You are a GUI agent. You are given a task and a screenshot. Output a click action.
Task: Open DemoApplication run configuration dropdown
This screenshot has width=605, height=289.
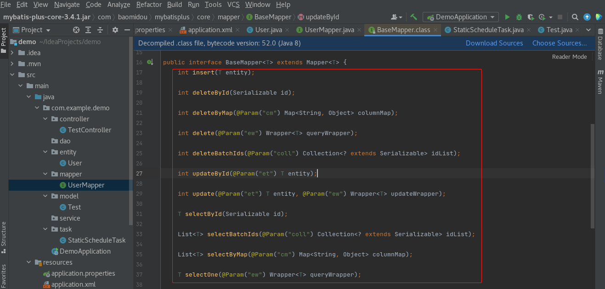click(461, 17)
